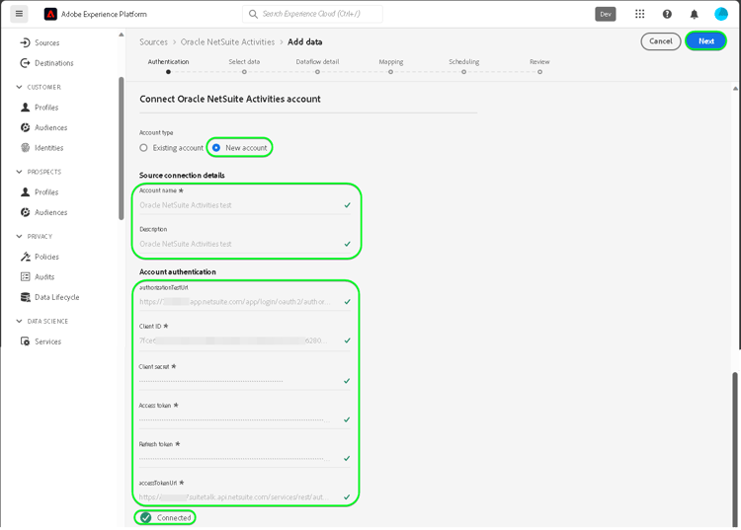
Task: Click the Audits icon
Action: [x=25, y=276]
